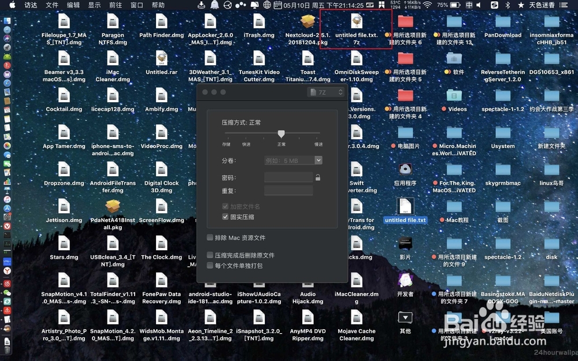This screenshot has height=361, width=578.
Task: Open Android icon app in dock
Action: click(x=7, y=57)
